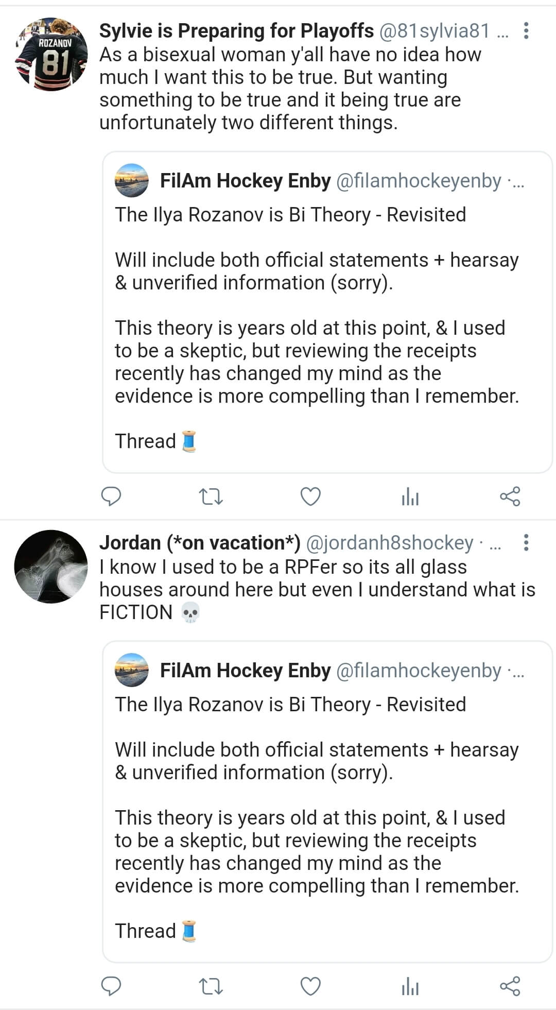Image resolution: width=556 pixels, height=1010 pixels.
Task: View analytics for Jordan's tweet
Action: [410, 986]
